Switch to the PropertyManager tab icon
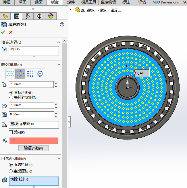Image resolution: width=187 pixels, height=188 pixels. pyautogui.click(x=16, y=16)
